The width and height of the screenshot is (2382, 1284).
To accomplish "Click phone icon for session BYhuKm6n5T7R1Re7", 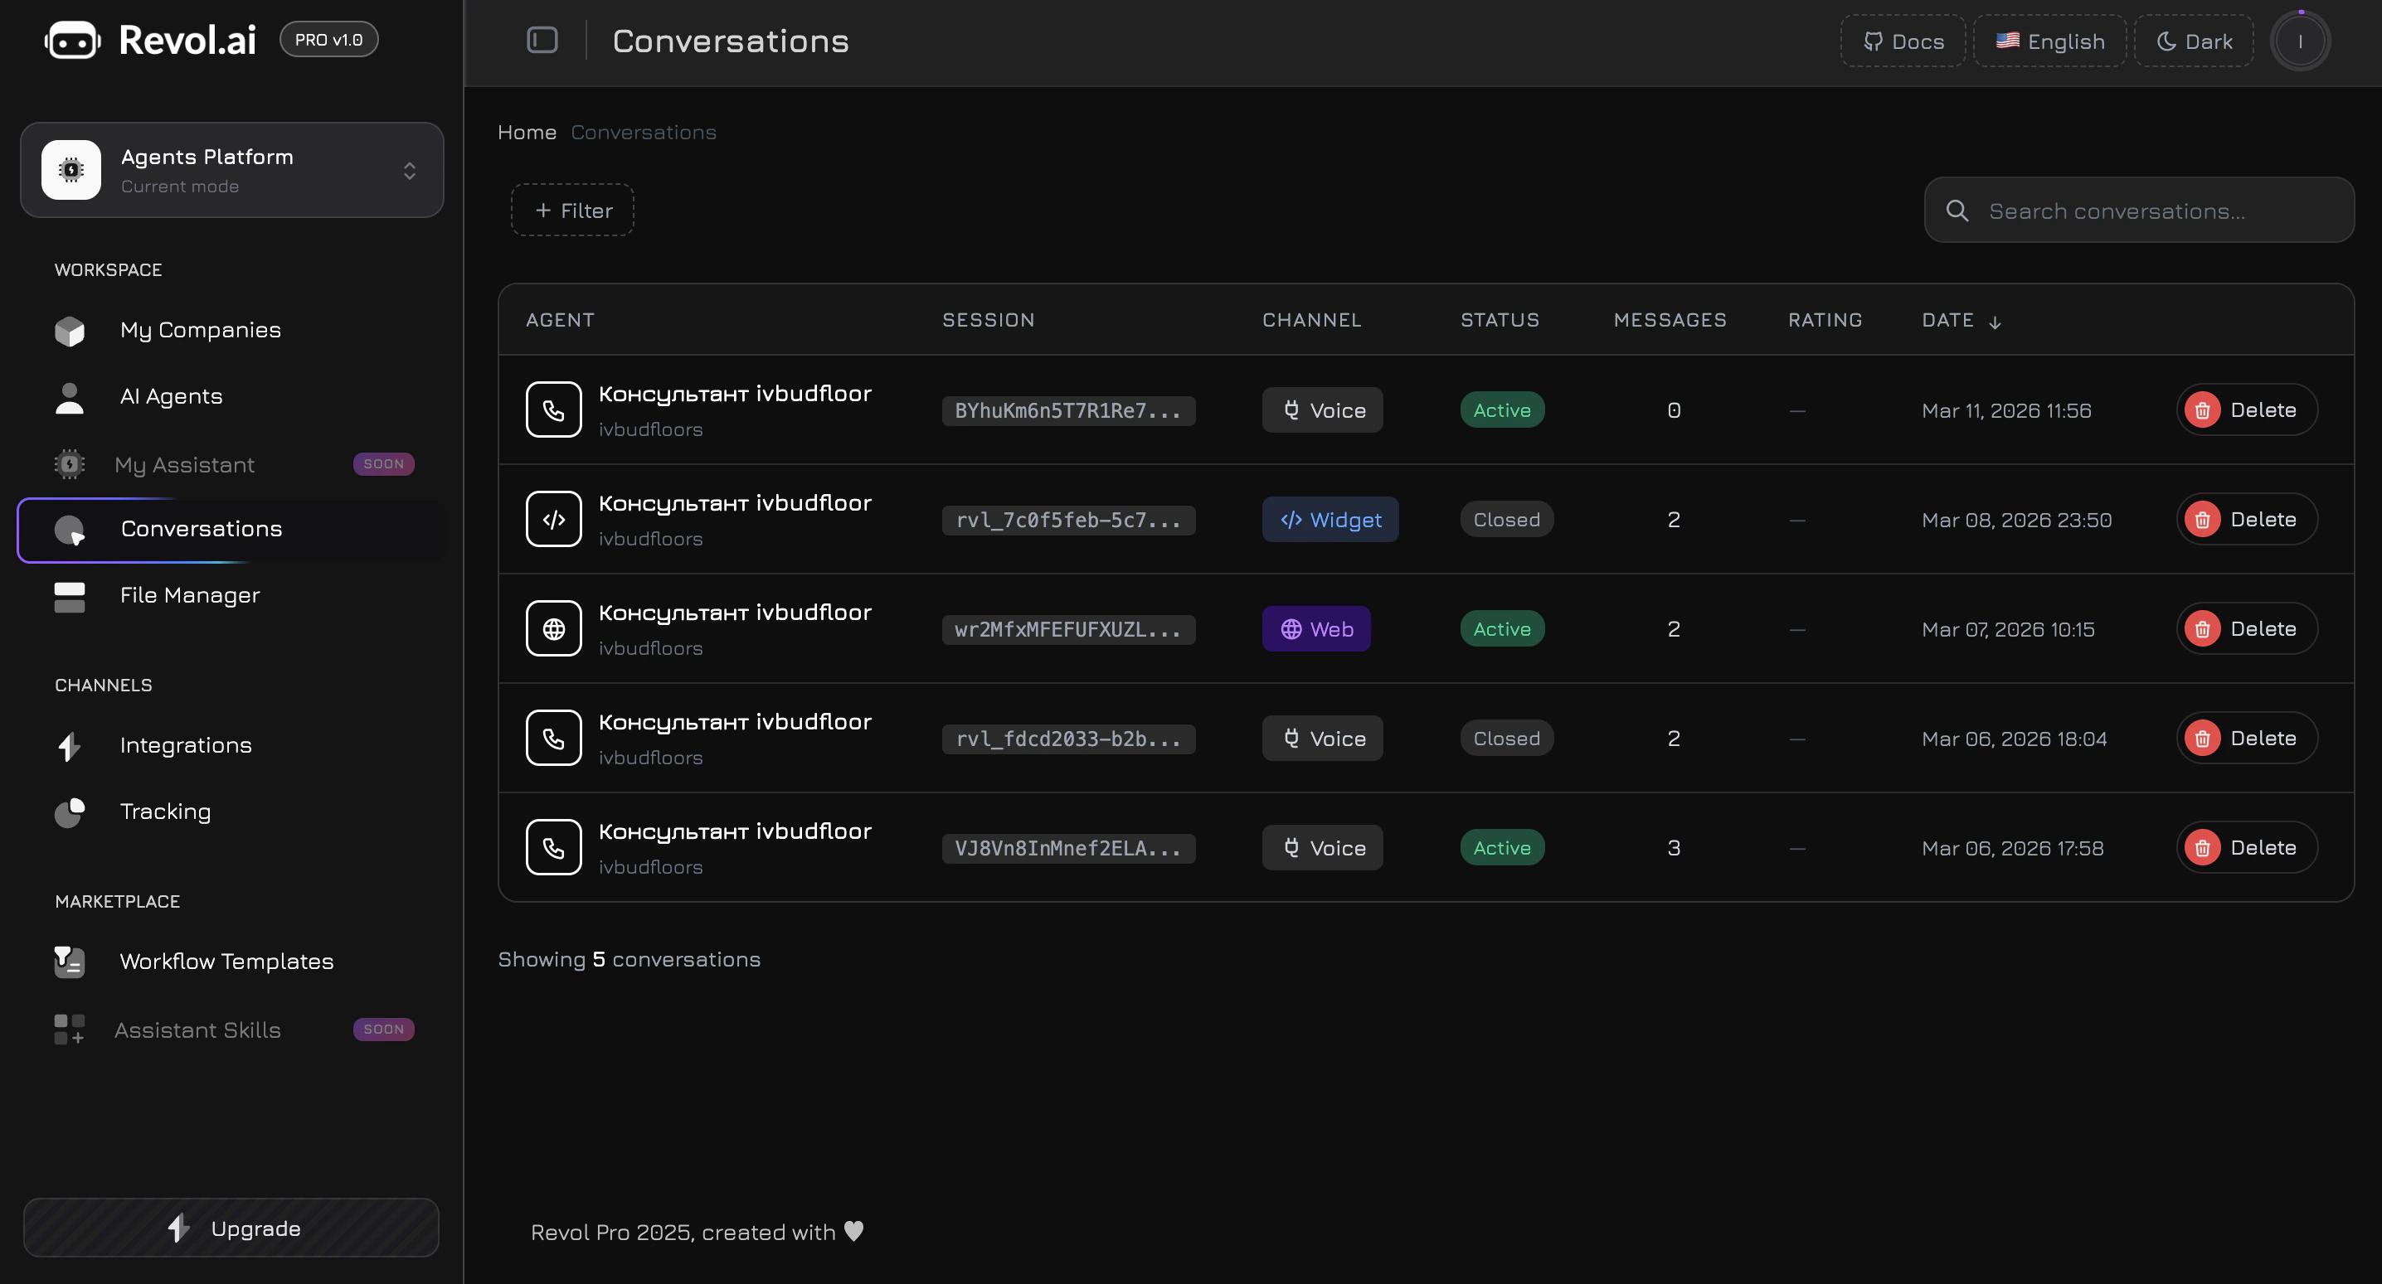I will pyautogui.click(x=554, y=409).
